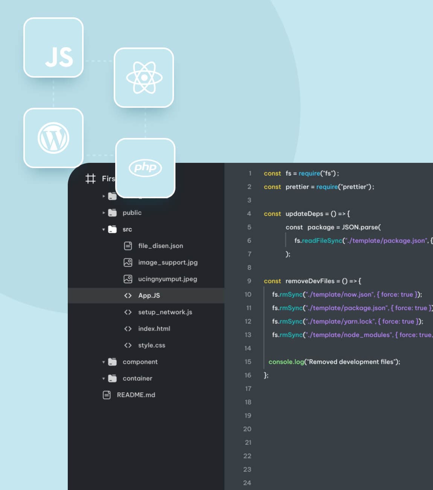Click the code brackets icon beside style.css
This screenshot has height=490, width=433.
[x=128, y=345]
